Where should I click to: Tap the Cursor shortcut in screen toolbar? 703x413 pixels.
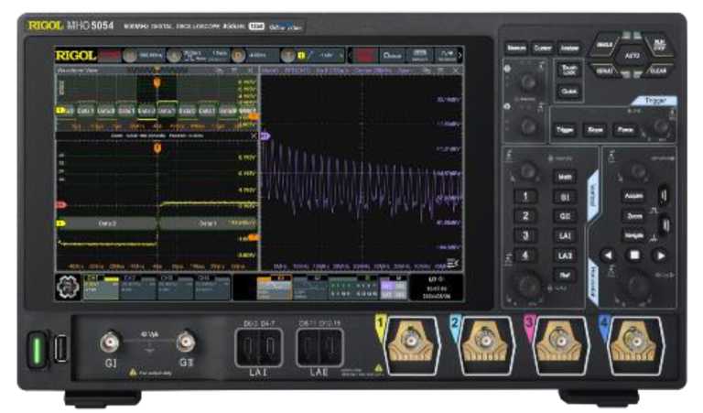[392, 56]
